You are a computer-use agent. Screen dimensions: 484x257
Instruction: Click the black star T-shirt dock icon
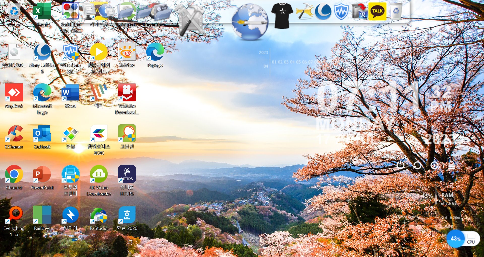282,15
